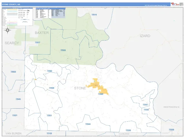Click the orange city area near 72560
The width and height of the screenshot is (185, 139).
97,87
